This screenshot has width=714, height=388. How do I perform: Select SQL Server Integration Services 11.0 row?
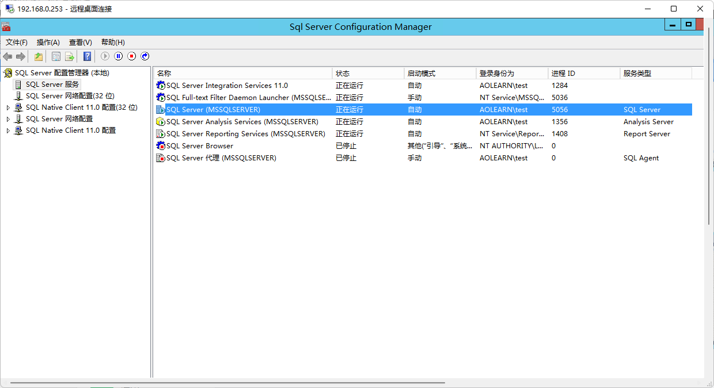point(423,86)
